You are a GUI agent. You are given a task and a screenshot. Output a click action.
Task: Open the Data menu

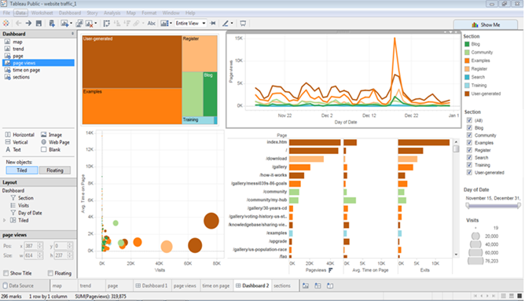click(20, 13)
